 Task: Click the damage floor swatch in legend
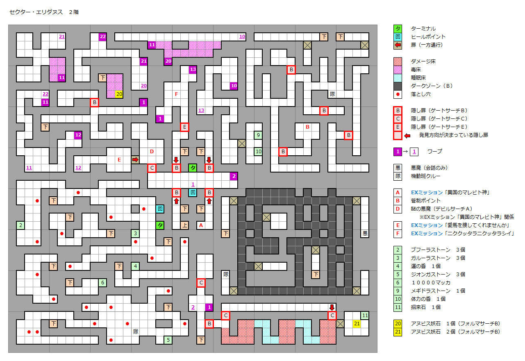[398, 61]
